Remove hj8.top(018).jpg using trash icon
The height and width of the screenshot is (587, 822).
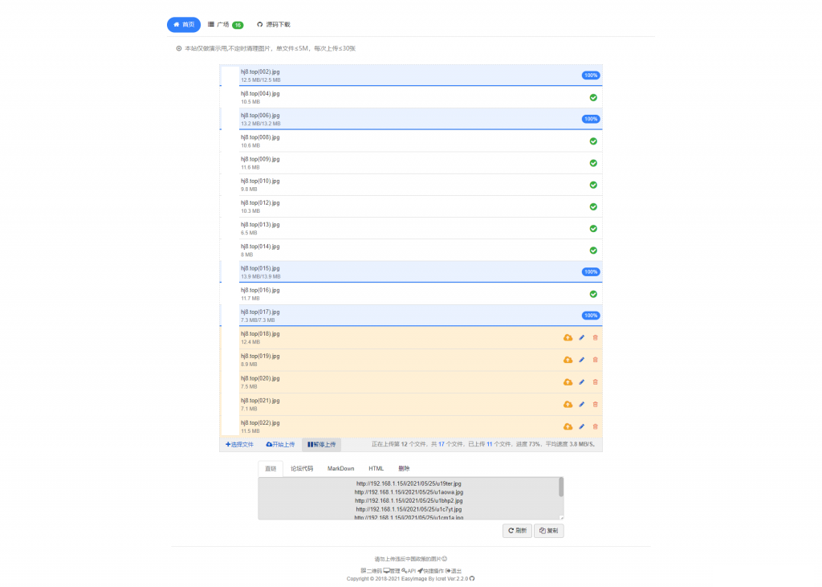(x=595, y=337)
